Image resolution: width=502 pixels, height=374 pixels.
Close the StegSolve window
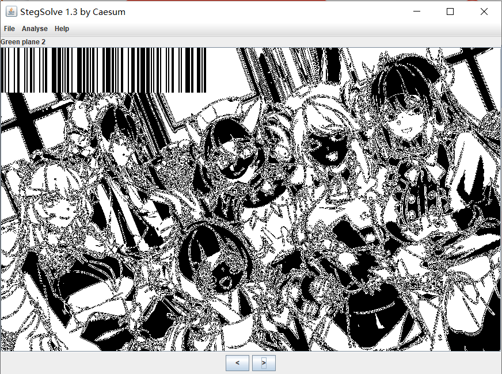[484, 12]
